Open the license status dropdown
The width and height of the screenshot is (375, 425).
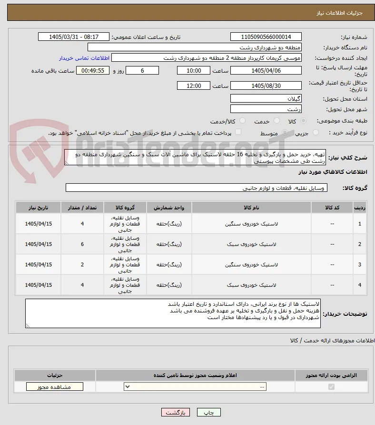click(195, 387)
